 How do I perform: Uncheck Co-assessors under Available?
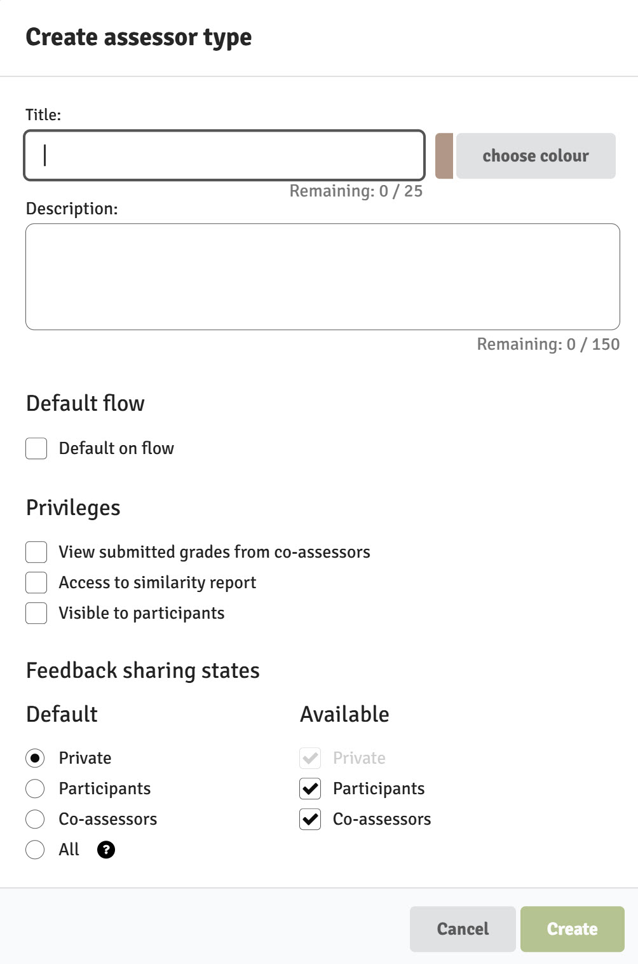coord(310,819)
